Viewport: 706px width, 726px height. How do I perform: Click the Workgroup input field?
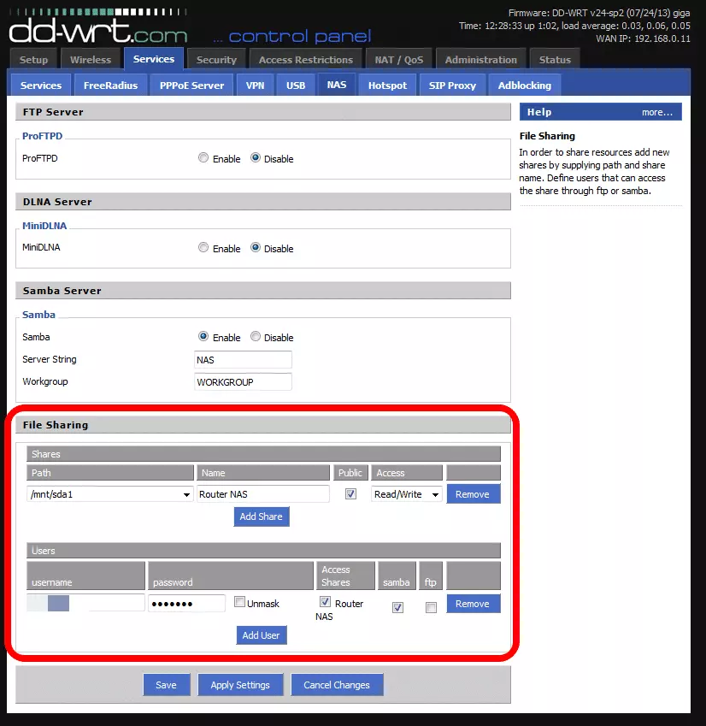pyautogui.click(x=244, y=382)
